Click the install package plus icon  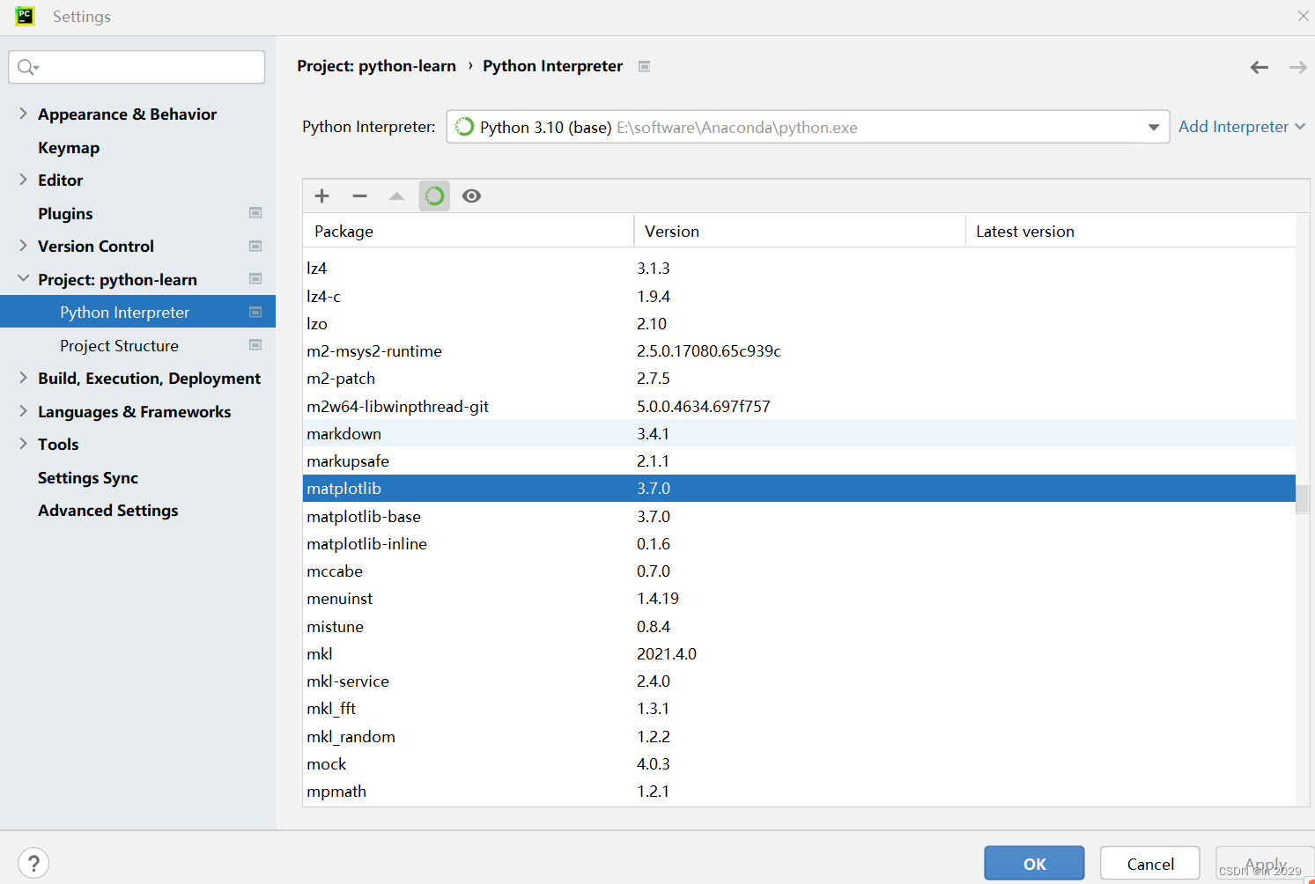click(x=322, y=195)
